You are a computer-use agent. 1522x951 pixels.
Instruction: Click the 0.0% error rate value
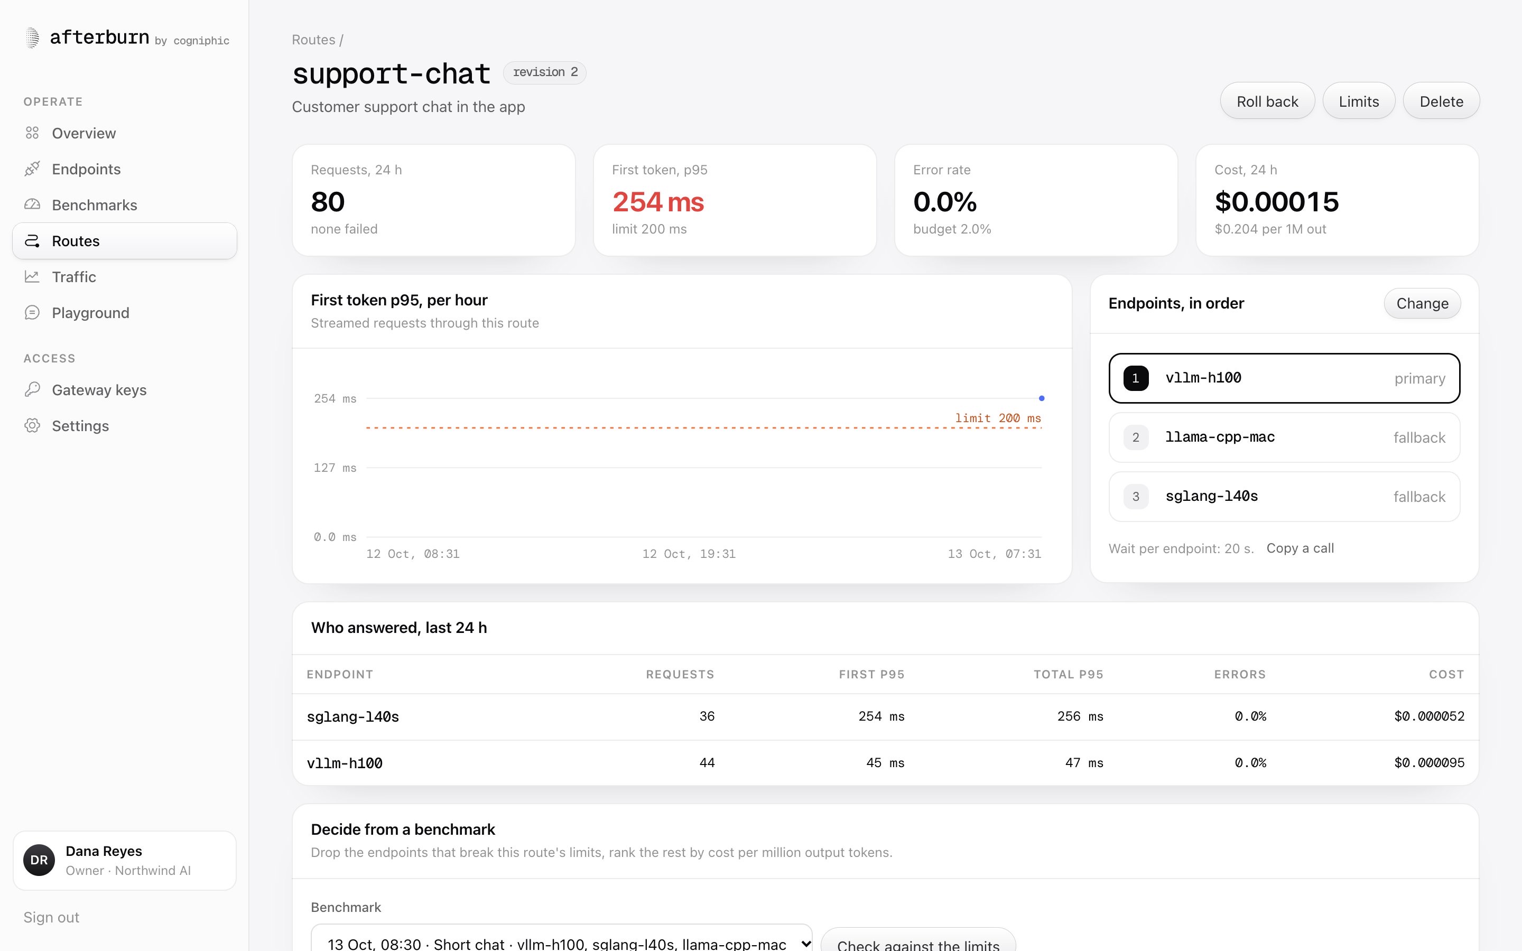click(x=945, y=202)
